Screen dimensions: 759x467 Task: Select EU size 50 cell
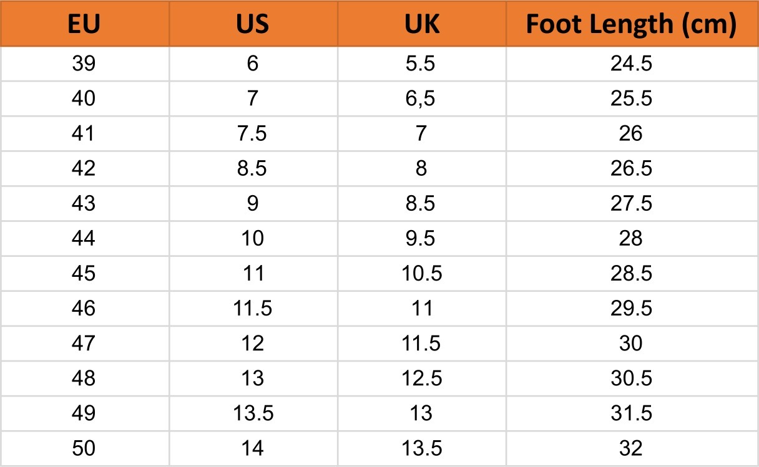pyautogui.click(x=84, y=448)
